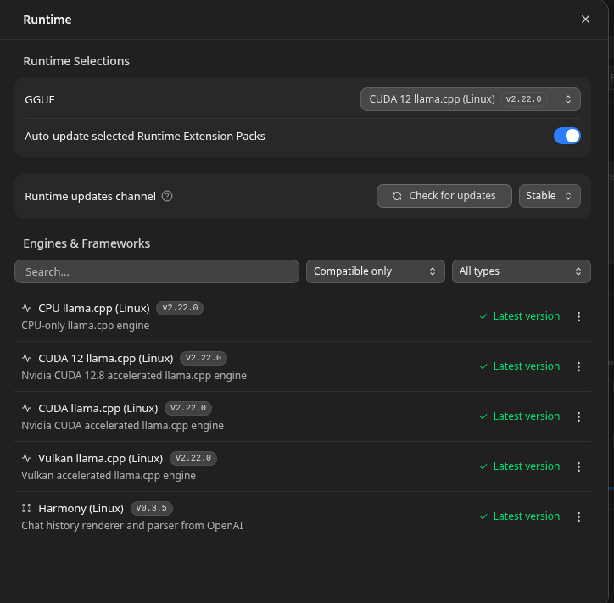Open three-dot menu for Vulkan llama.cpp
The width and height of the screenshot is (614, 603).
(578, 466)
